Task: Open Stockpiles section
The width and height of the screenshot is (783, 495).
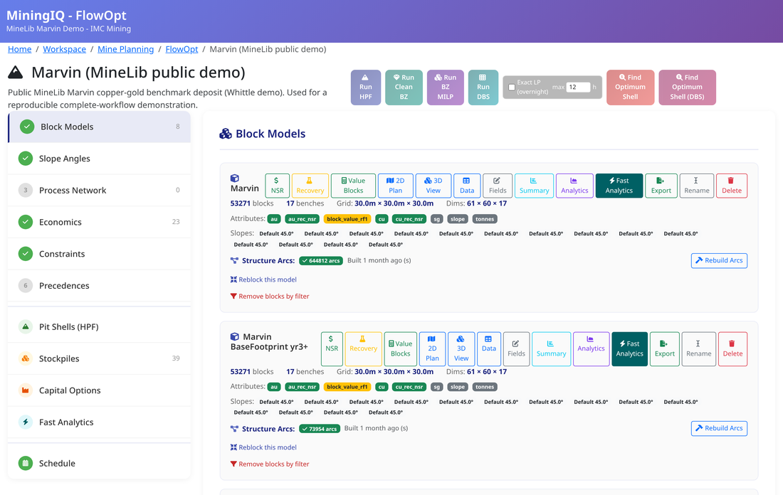Action: pyautogui.click(x=100, y=358)
